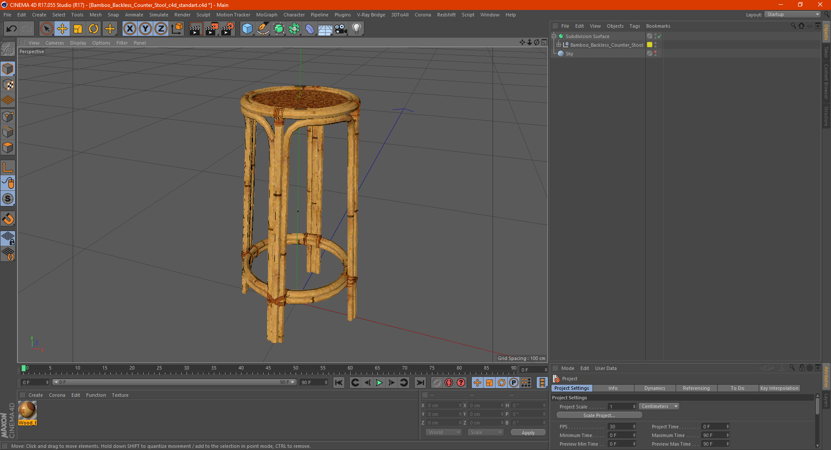Click the magnet Snap icon

[8, 219]
